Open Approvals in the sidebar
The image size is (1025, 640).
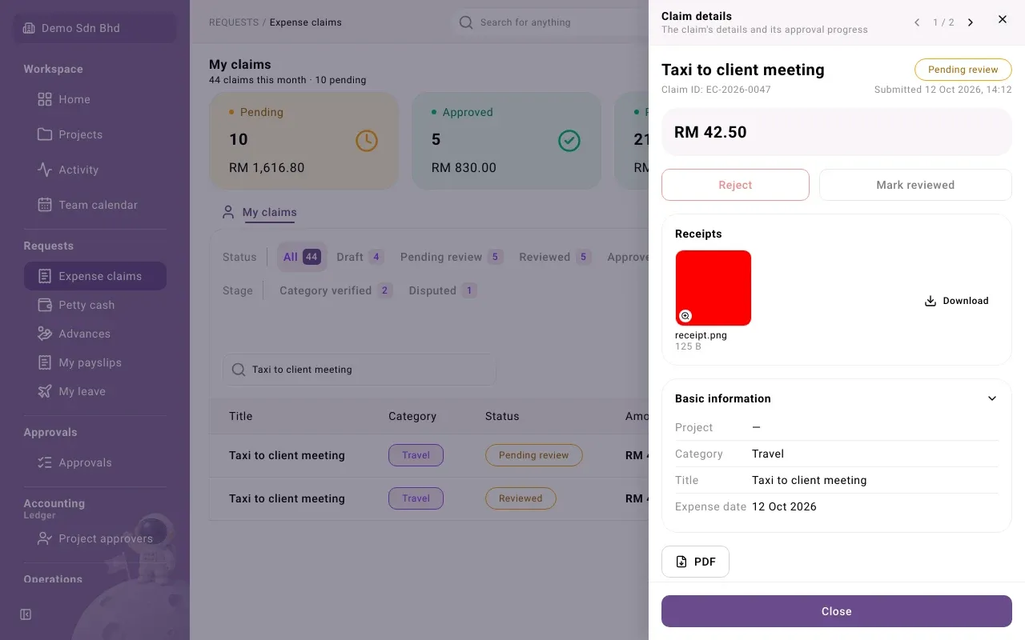(x=95, y=462)
